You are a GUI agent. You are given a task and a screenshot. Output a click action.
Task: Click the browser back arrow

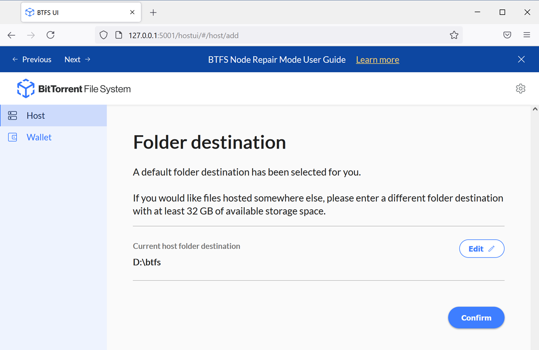click(12, 35)
